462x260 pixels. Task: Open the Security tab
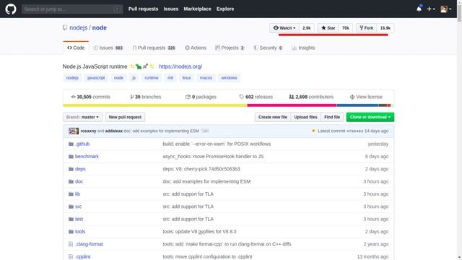pos(268,48)
